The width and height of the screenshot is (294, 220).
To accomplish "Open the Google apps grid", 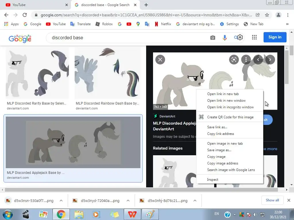I will coord(254,37).
